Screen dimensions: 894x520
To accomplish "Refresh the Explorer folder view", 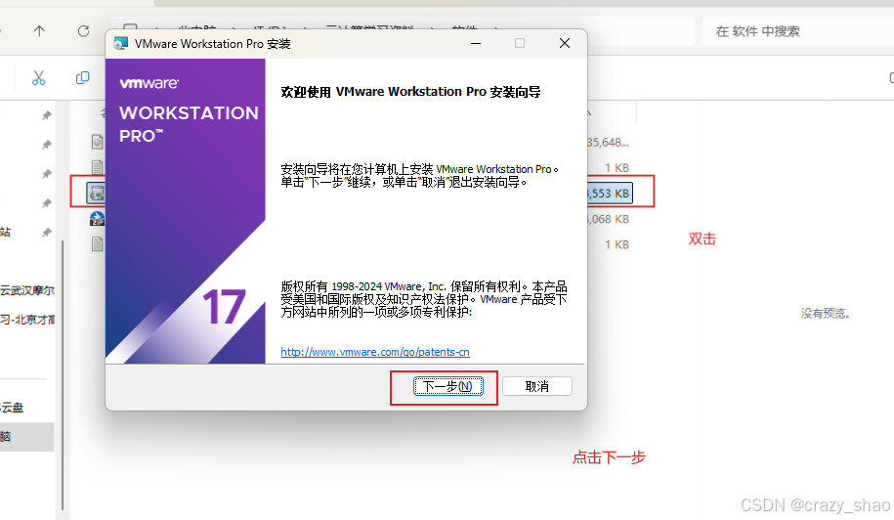I will coord(83,31).
